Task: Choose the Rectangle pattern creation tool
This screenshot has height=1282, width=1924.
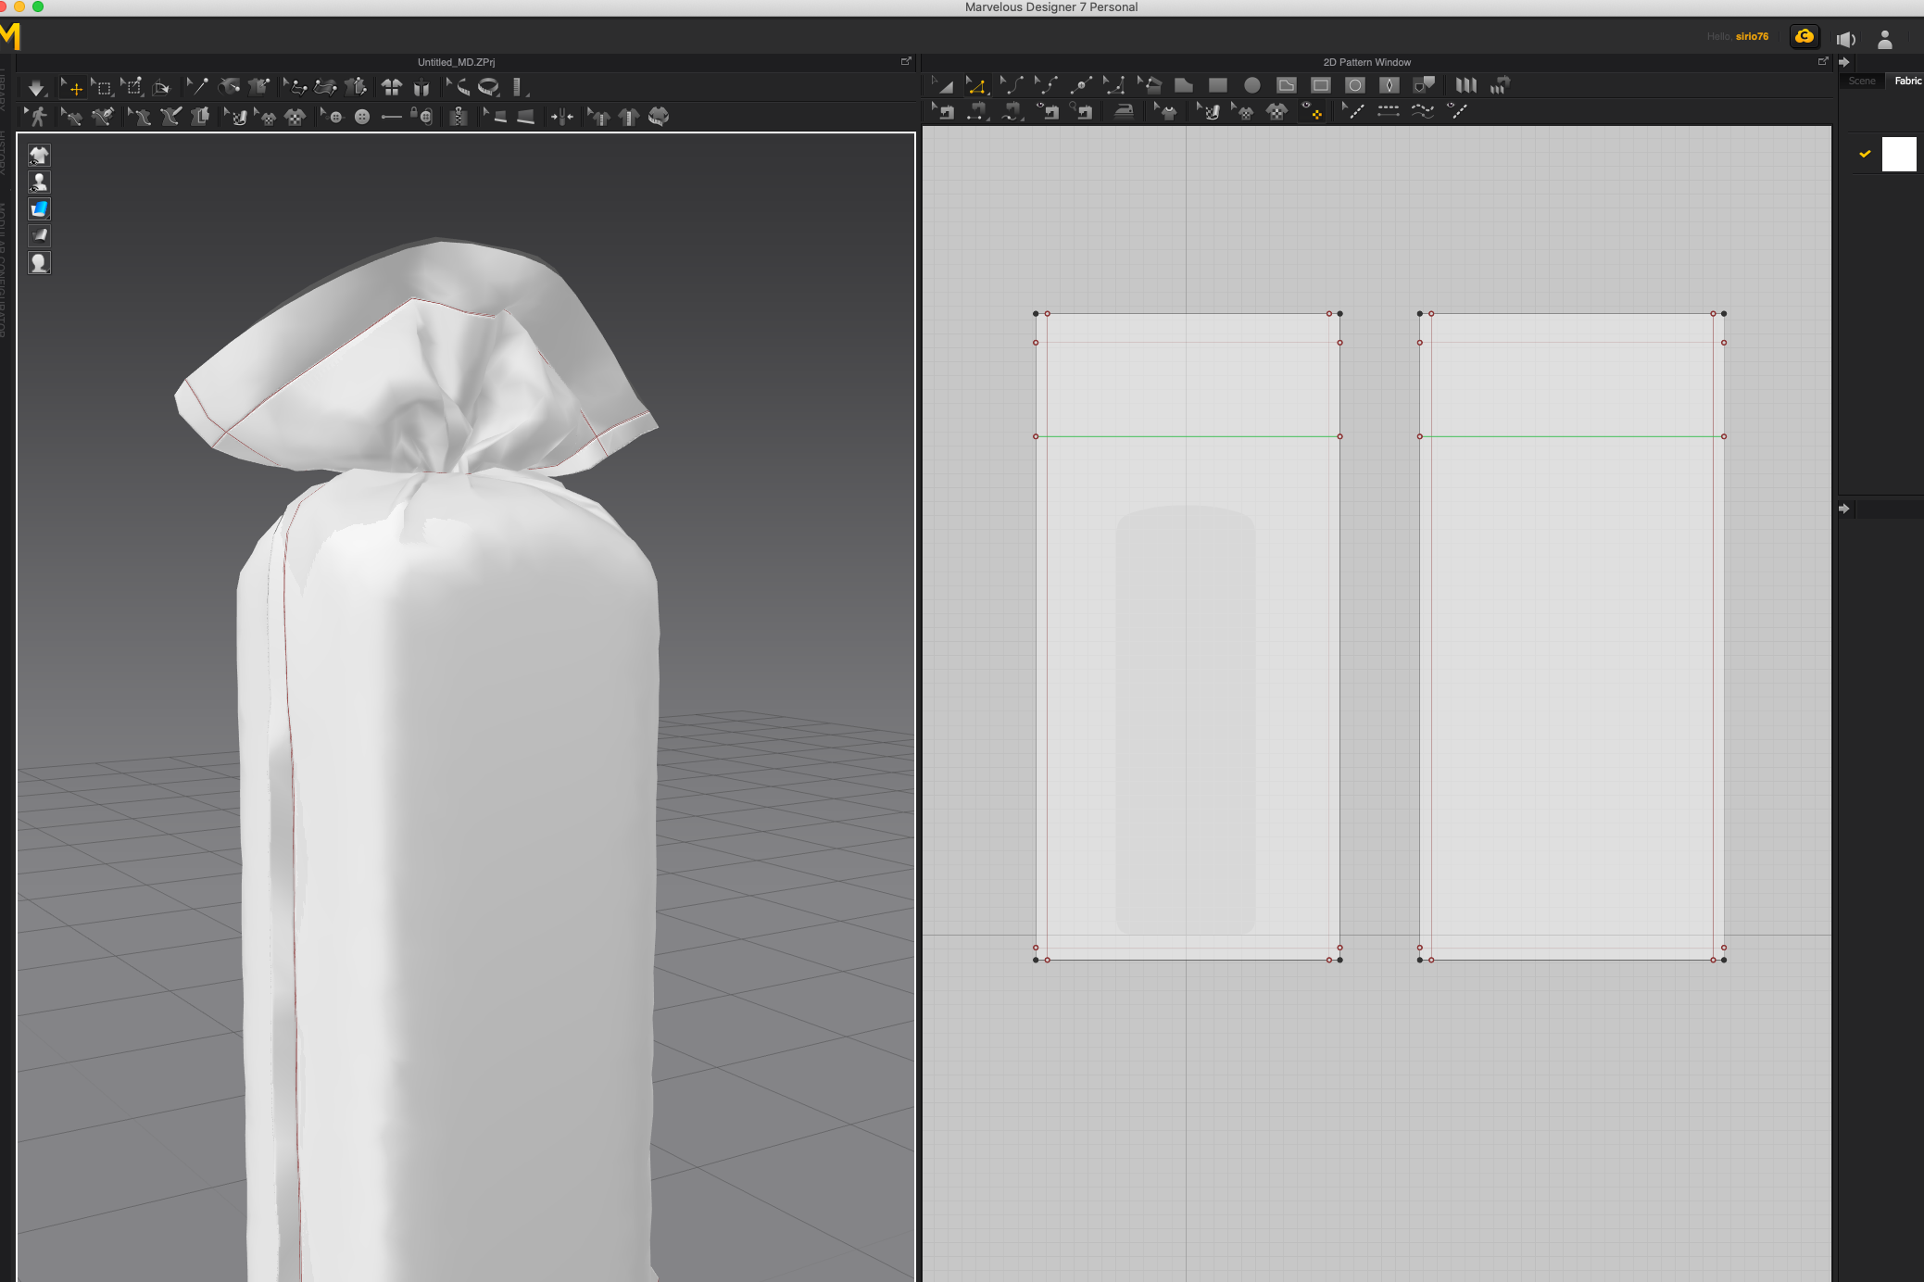Action: [1217, 85]
